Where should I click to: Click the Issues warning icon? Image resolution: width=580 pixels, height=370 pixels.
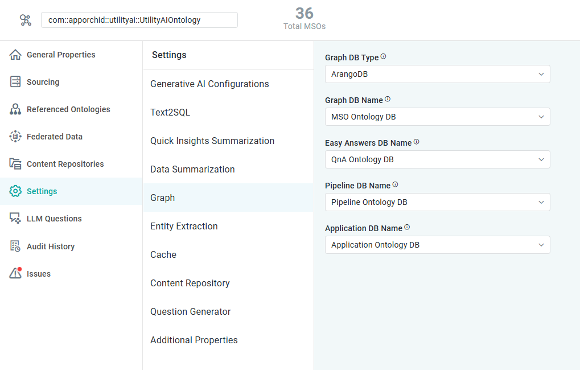click(15, 273)
